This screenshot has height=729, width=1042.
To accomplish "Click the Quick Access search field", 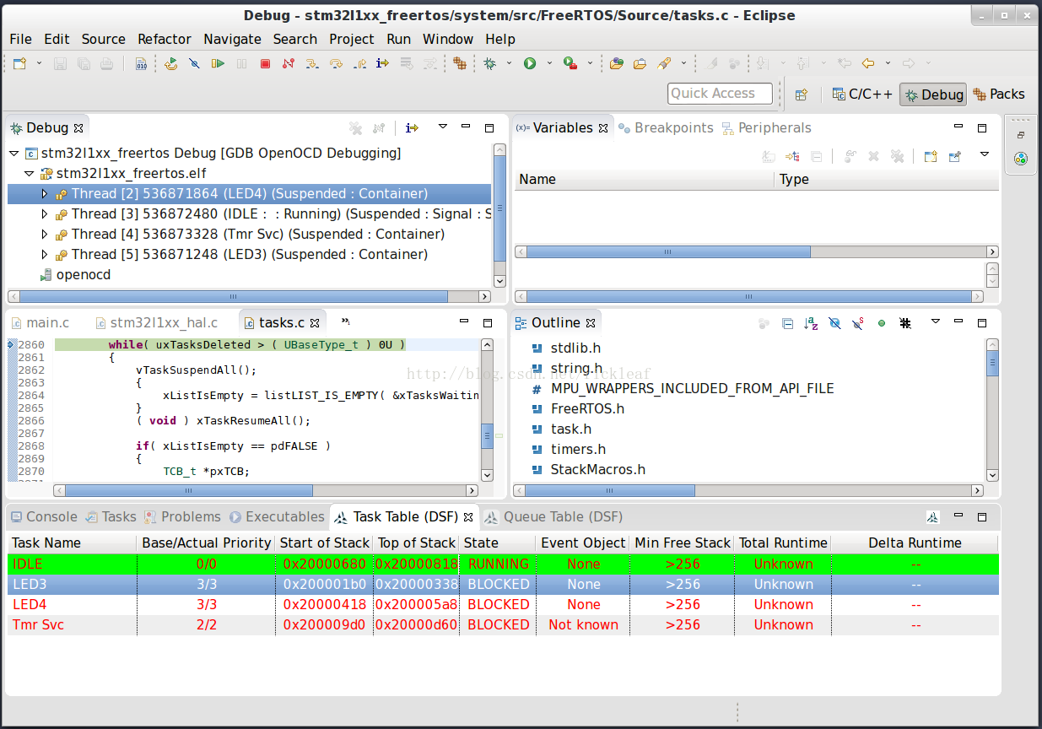I will click(x=720, y=94).
